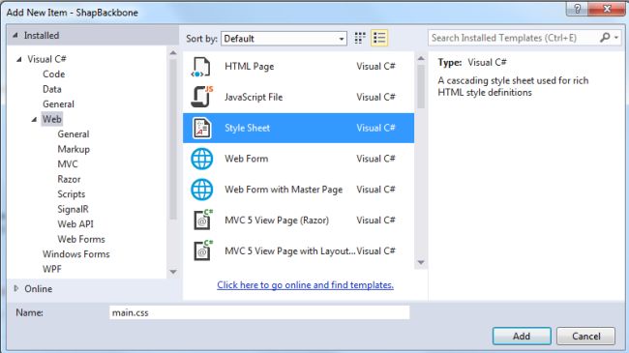Click the Add button
The image size is (629, 353).
(x=522, y=337)
